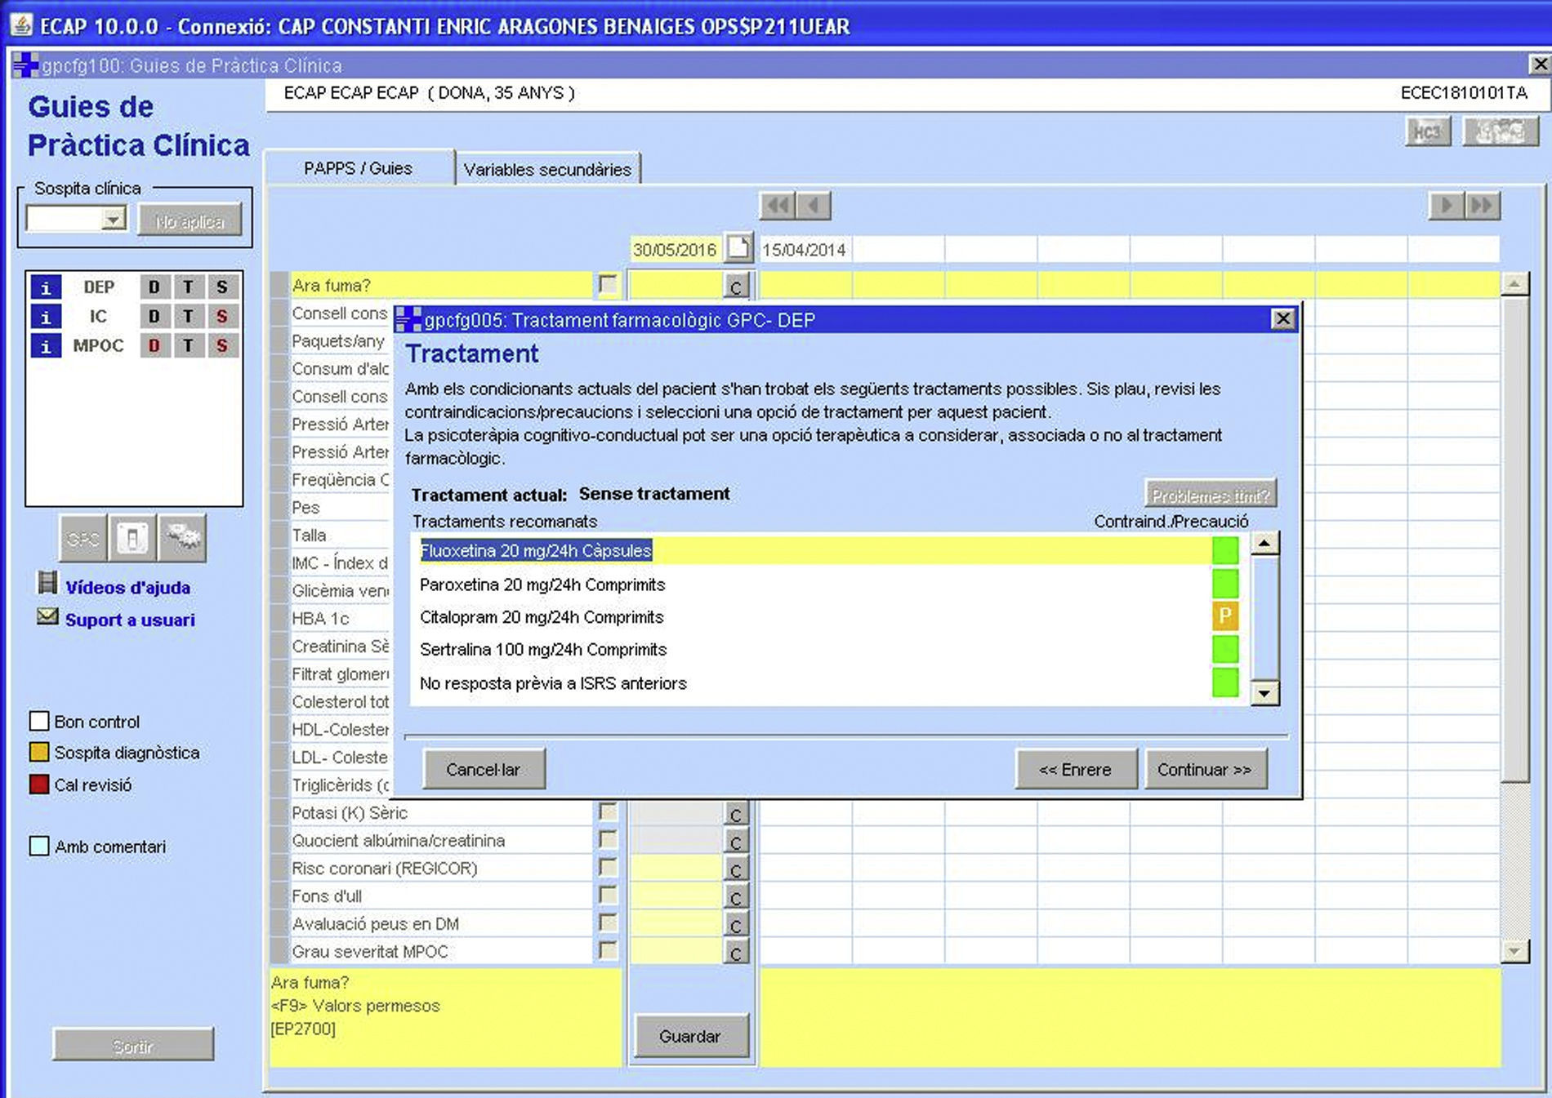Open the Vídeos d'ajuda link

point(127,588)
